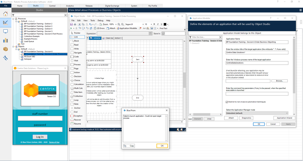Open the Digital Exchange tab
The image size is (303, 161).
tap(112, 6)
